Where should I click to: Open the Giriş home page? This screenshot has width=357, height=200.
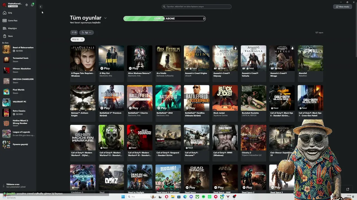[x=8, y=13]
